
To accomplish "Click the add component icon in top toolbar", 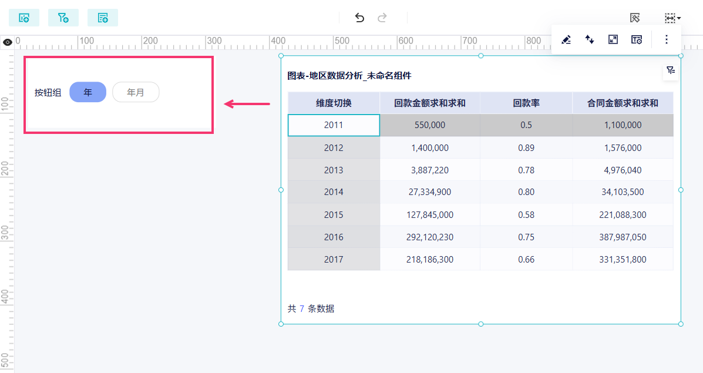I will pos(23,18).
